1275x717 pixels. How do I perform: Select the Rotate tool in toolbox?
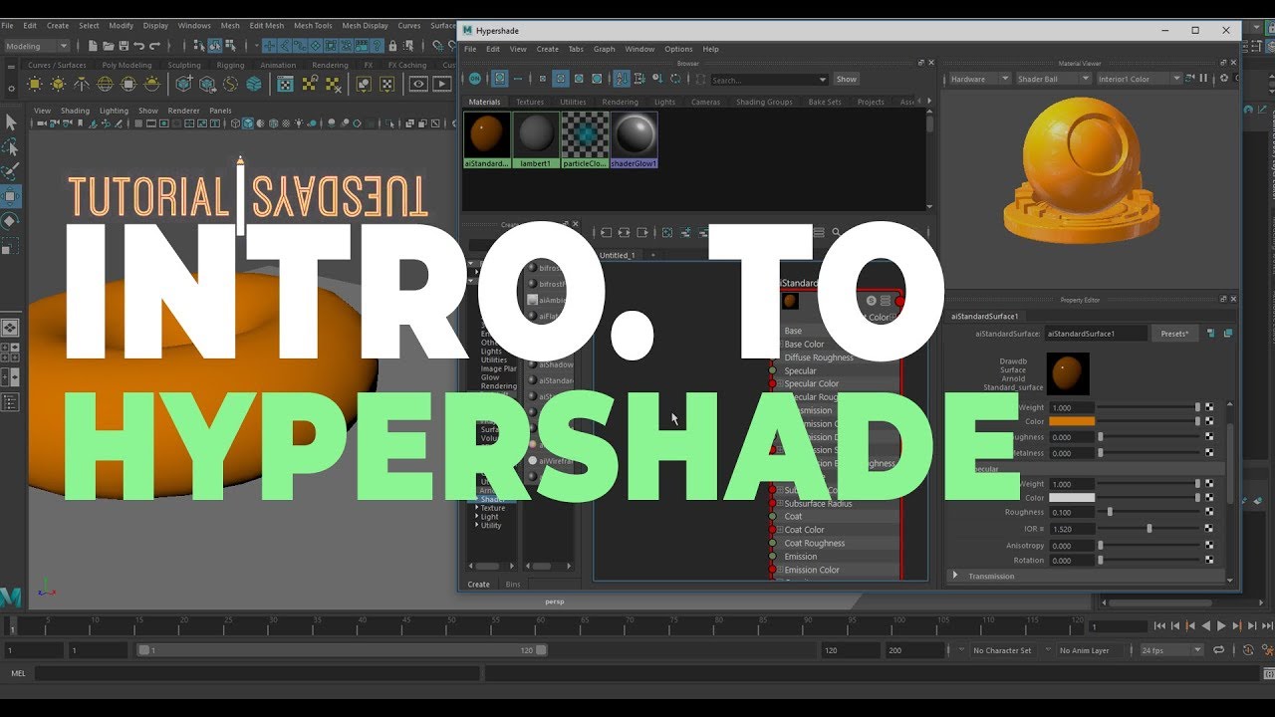coord(11,220)
